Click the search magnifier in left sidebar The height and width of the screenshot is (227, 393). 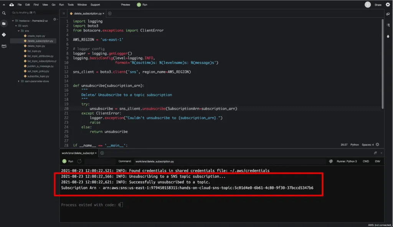[4, 13]
